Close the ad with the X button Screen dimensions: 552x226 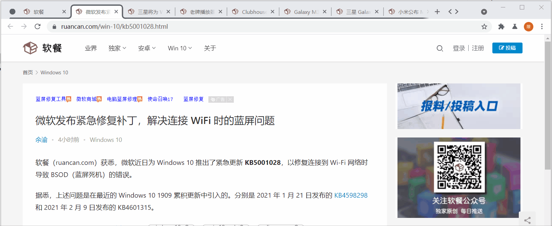230,99
